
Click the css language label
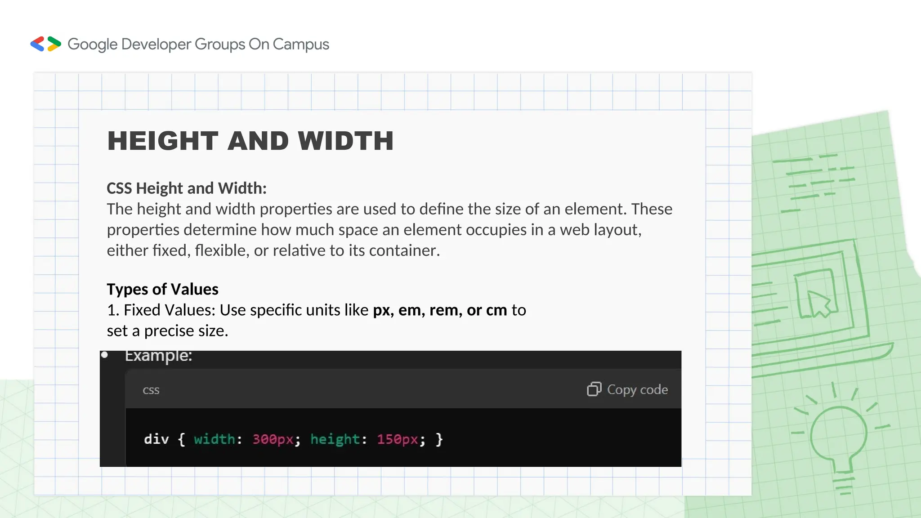point(151,390)
